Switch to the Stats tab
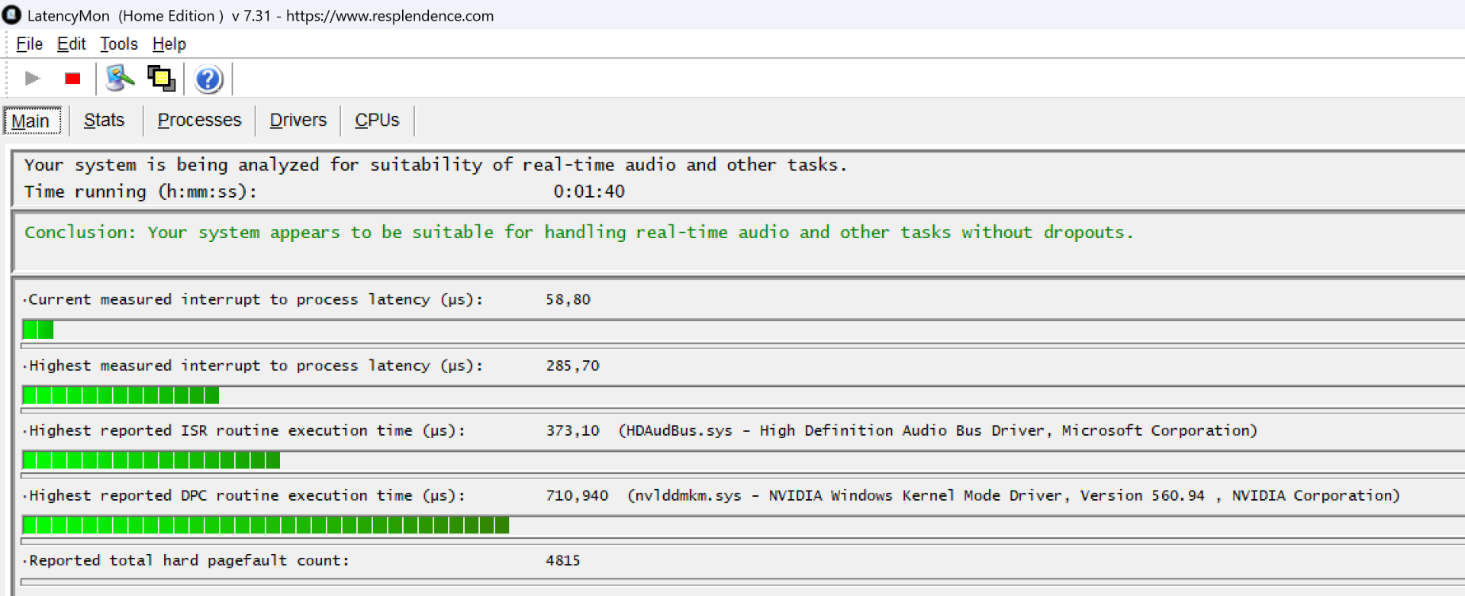Image resolution: width=1465 pixels, height=596 pixels. pyautogui.click(x=104, y=121)
